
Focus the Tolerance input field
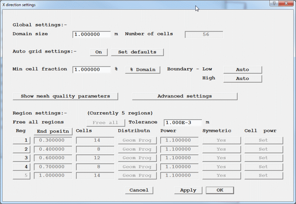[183, 123]
